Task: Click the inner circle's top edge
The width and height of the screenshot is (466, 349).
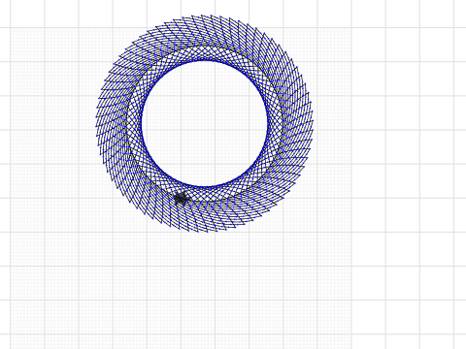Action: pos(205,61)
